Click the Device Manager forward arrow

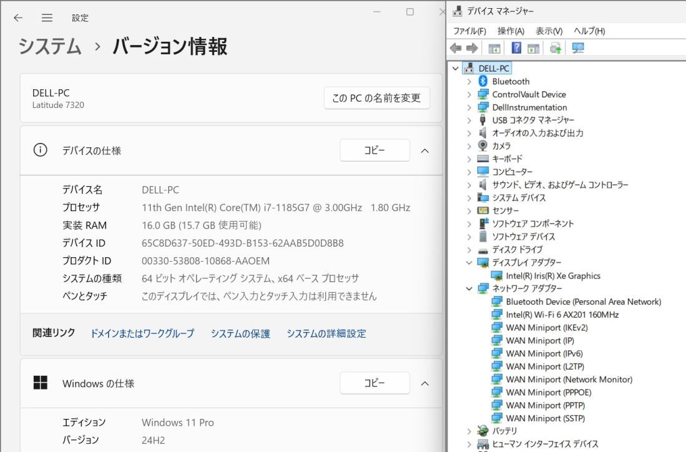click(472, 48)
